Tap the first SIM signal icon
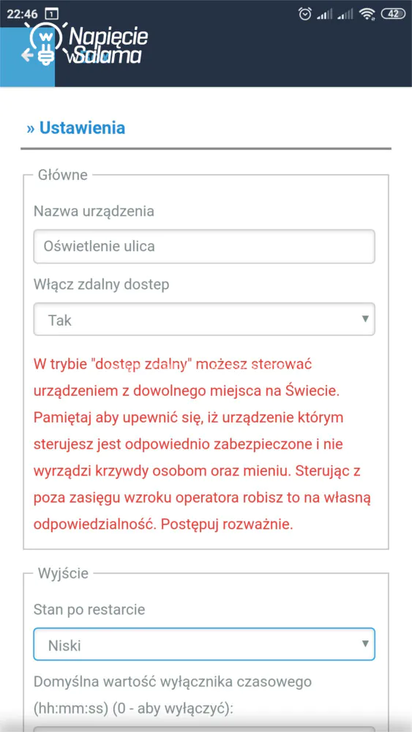 324,15
